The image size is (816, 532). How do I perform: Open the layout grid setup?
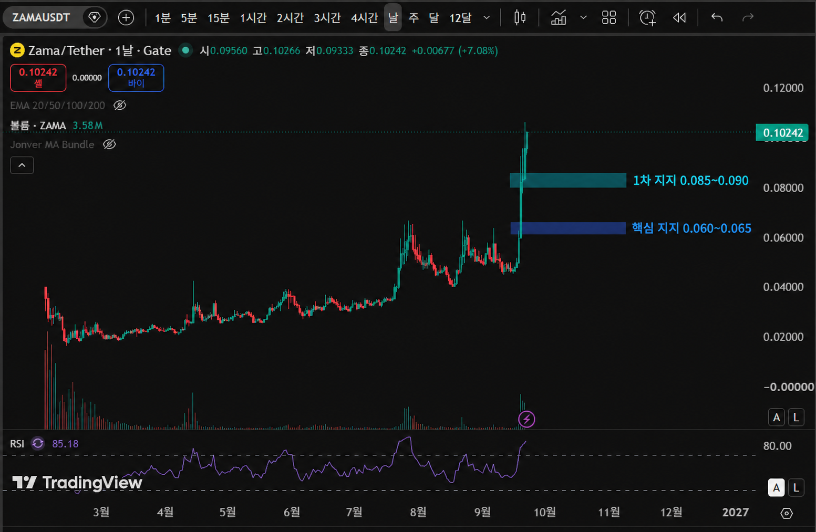(609, 18)
